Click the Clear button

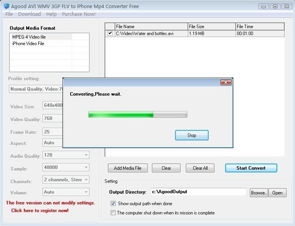click(x=166, y=168)
